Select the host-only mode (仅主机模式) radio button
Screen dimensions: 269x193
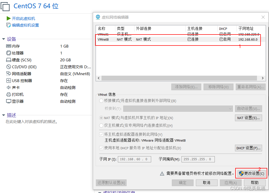(x=101, y=126)
